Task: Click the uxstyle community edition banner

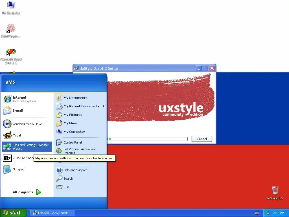Action: click(160, 98)
